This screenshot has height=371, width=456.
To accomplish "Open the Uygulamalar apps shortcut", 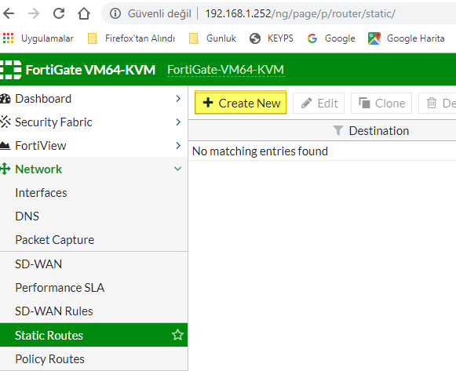I will tap(38, 38).
